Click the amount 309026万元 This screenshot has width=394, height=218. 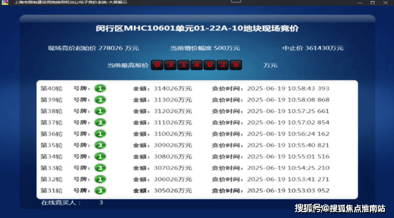[x=173, y=145]
